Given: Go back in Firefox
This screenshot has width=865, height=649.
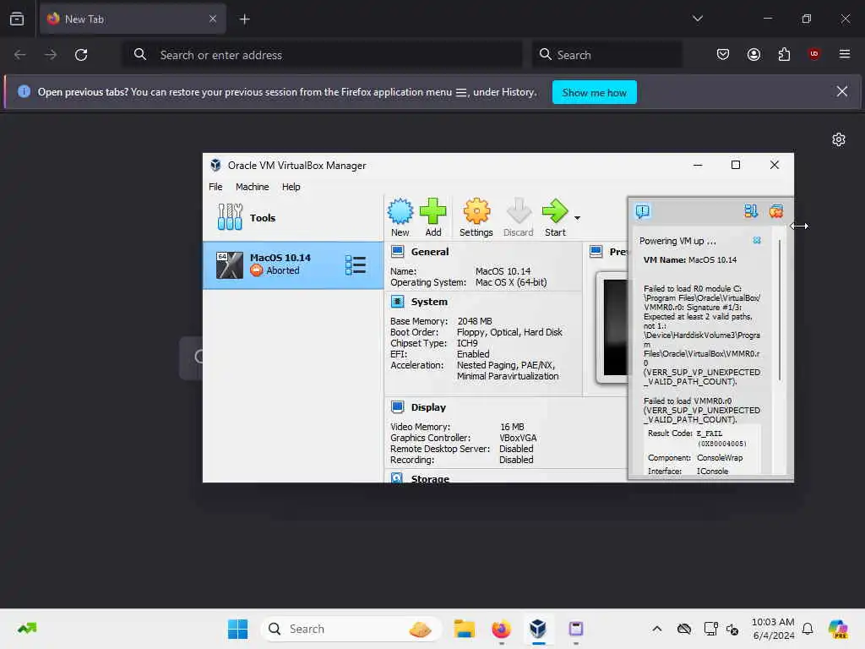Looking at the screenshot, I should tap(20, 55).
